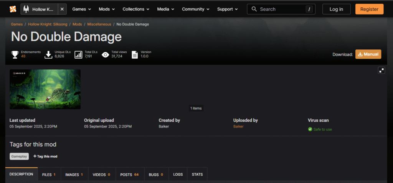Click the endorsements count 48
The image size is (393, 183).
23,56
